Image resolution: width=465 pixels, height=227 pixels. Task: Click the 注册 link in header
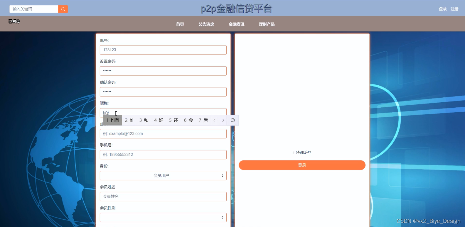[x=454, y=9]
